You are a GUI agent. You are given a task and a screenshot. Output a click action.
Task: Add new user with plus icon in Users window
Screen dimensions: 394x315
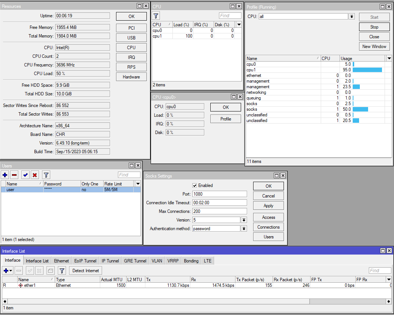(x=5, y=175)
